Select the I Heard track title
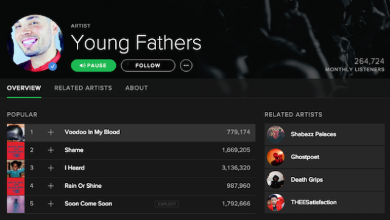Image resolution: width=390 pixels, height=220 pixels. tap(74, 168)
